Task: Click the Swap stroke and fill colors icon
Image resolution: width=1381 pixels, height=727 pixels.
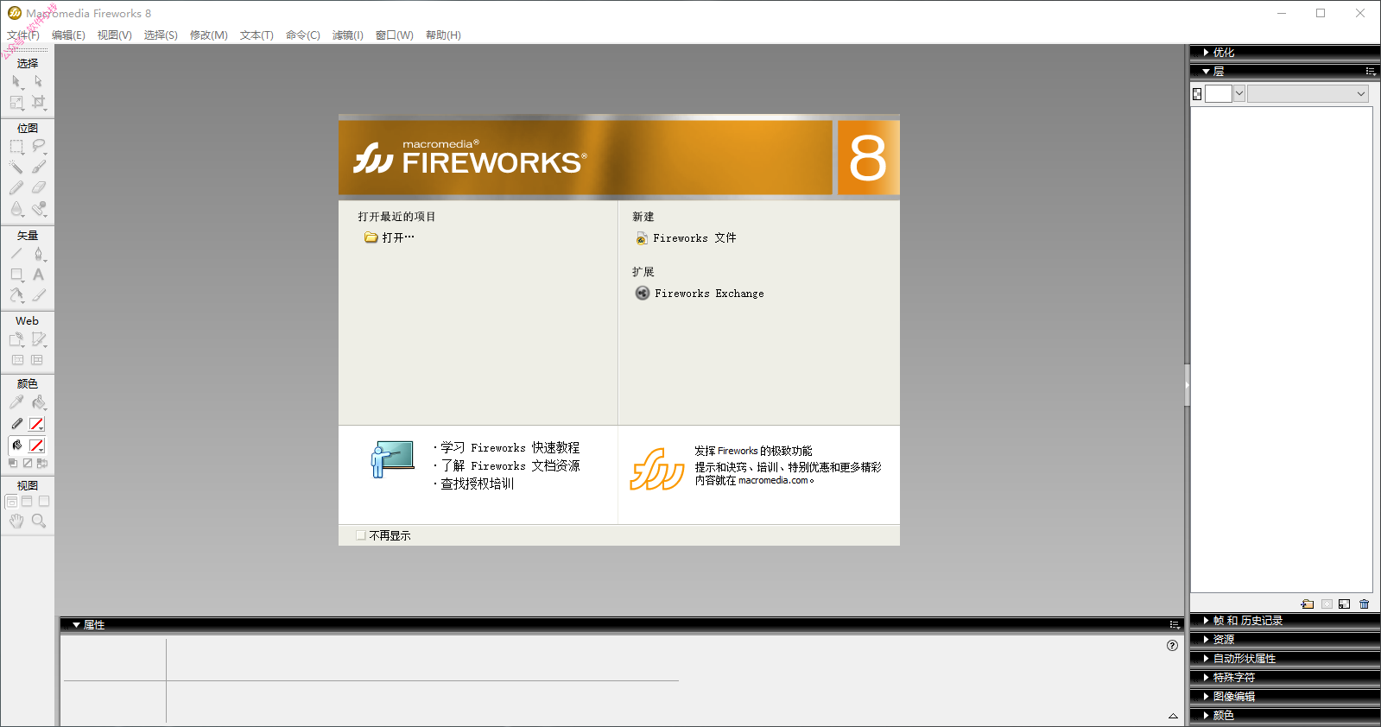Action: click(42, 464)
